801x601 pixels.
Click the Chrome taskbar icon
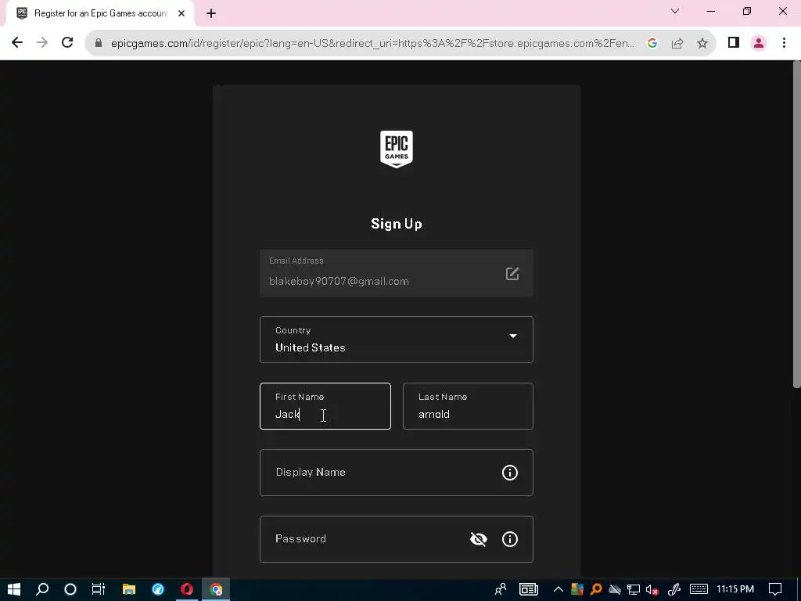point(216,589)
